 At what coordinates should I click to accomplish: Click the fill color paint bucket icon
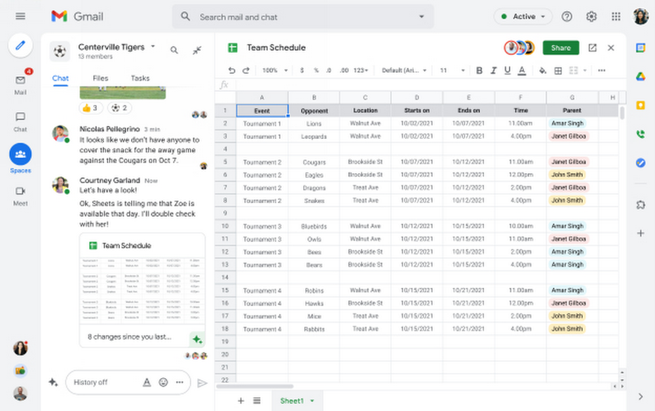542,70
